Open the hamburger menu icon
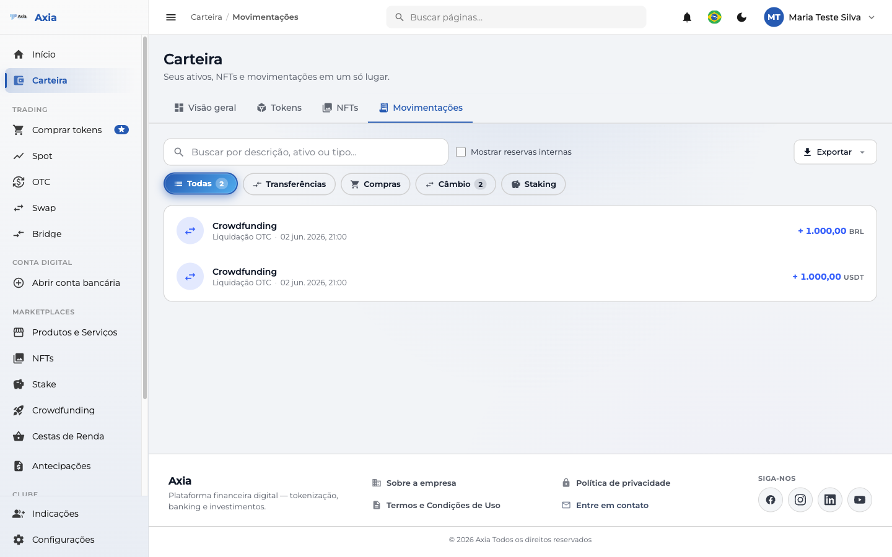The image size is (892, 557). pyautogui.click(x=171, y=17)
